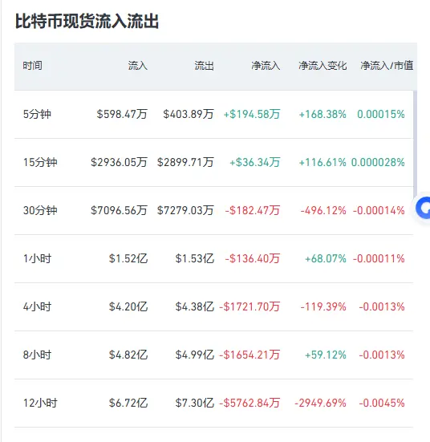Click net inflow -$136.40万
The image size is (430, 442).
coord(253,258)
